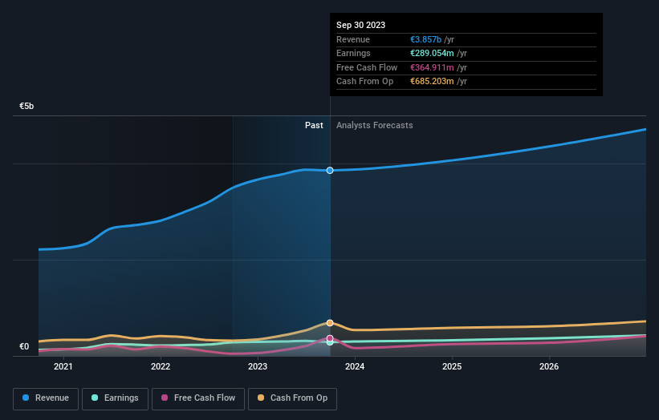Toggle the Earnings legend button
659x420 pixels.
tap(115, 398)
